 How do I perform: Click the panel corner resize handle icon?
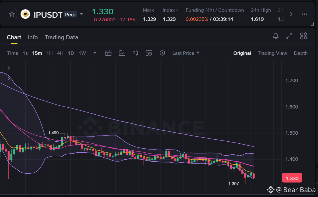pyautogui.click(x=313, y=24)
